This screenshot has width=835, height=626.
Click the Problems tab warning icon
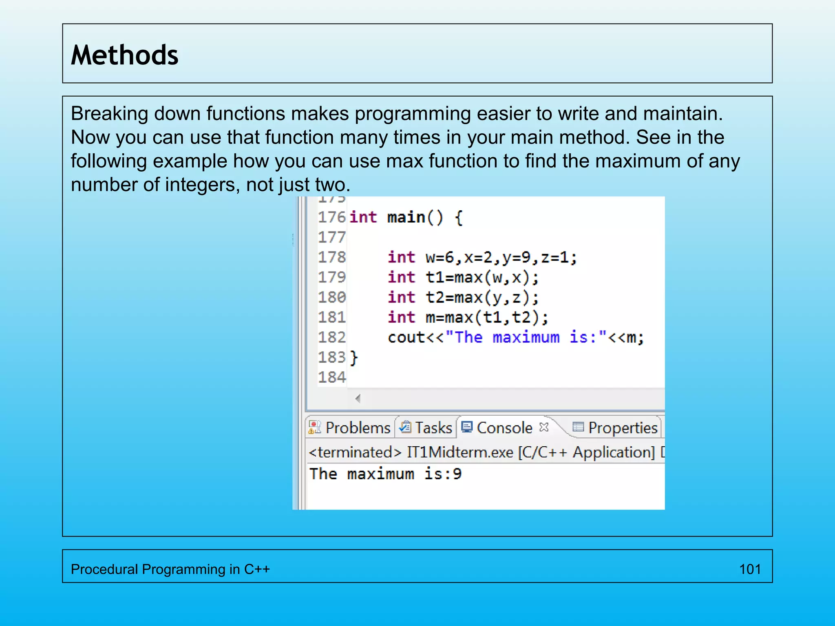pos(315,427)
